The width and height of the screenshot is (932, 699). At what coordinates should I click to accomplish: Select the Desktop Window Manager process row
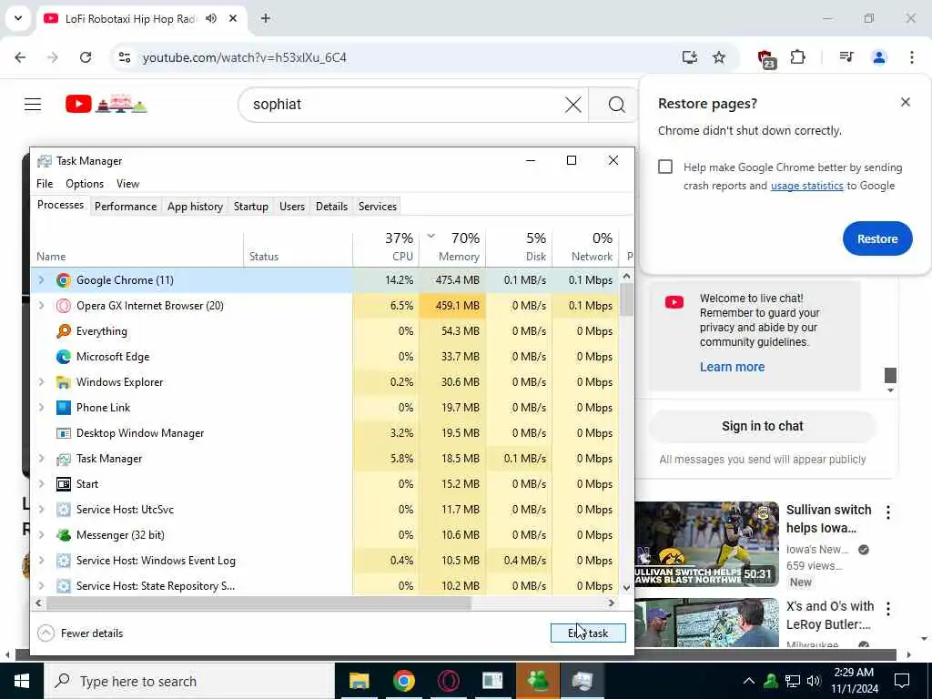(325, 433)
